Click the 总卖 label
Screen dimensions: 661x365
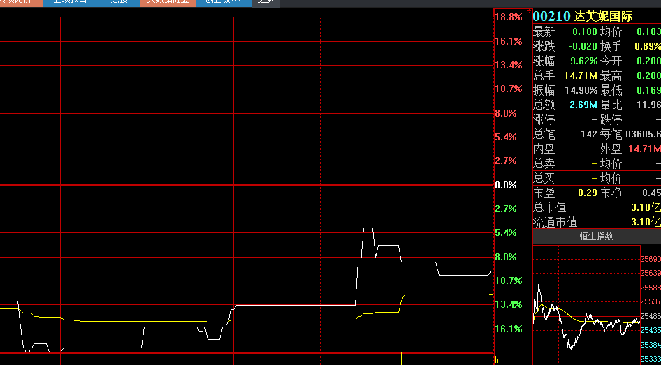pyautogui.click(x=544, y=163)
